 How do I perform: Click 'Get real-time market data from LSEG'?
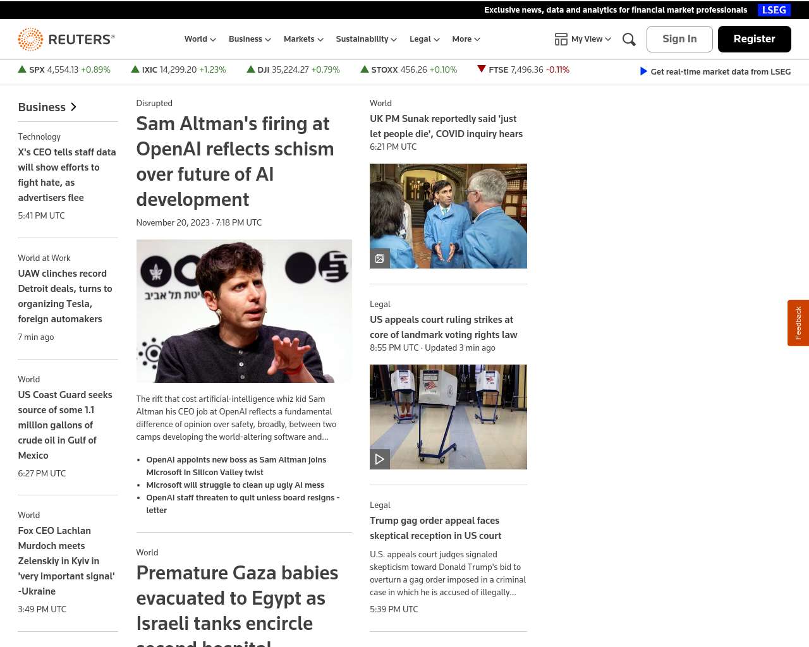721,71
